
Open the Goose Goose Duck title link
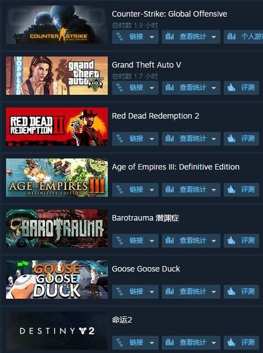(146, 269)
